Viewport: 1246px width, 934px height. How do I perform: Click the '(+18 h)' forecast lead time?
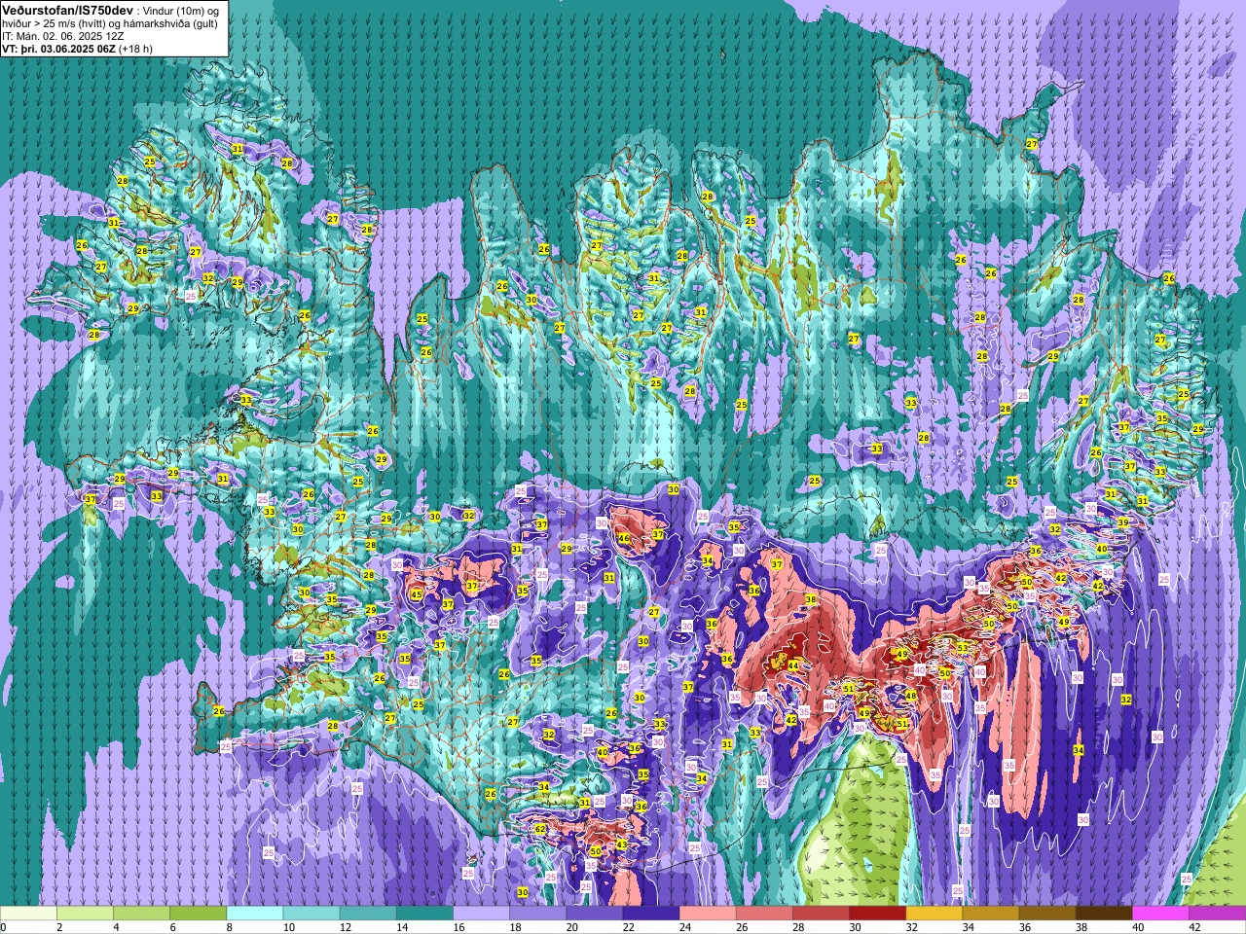135,49
